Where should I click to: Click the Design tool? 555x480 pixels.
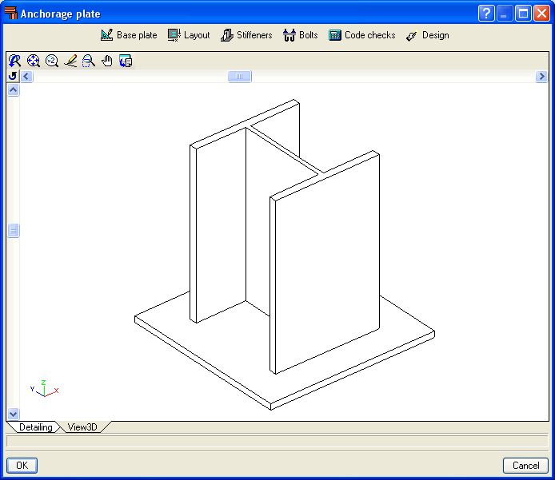[428, 35]
